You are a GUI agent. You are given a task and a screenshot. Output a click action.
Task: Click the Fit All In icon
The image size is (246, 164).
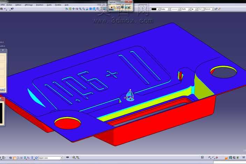pyautogui.click(x=70, y=9)
